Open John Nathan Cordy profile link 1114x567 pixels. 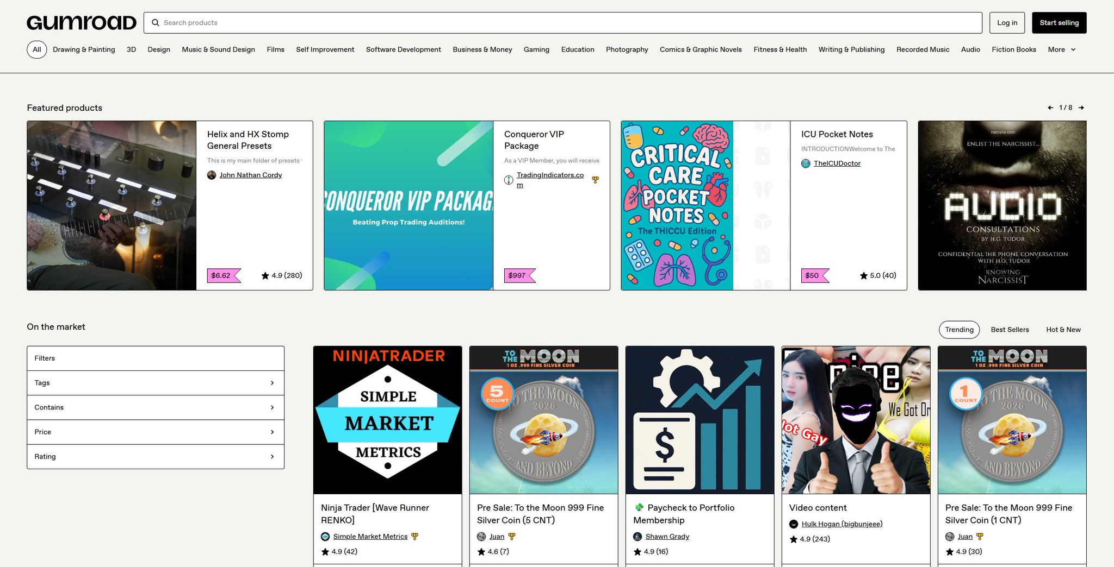pos(251,175)
